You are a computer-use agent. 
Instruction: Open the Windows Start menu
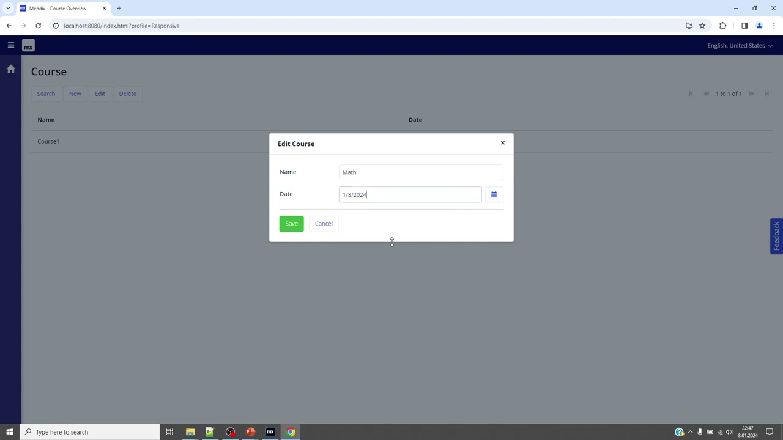click(x=9, y=432)
